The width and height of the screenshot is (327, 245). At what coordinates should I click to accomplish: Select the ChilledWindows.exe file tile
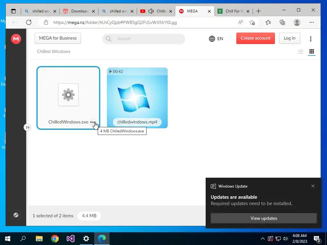[68, 98]
